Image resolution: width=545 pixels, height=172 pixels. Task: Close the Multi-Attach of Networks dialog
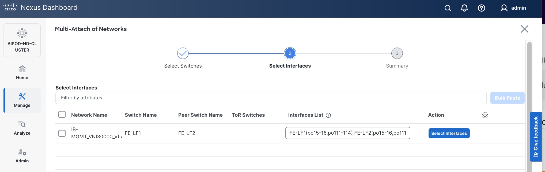click(525, 29)
